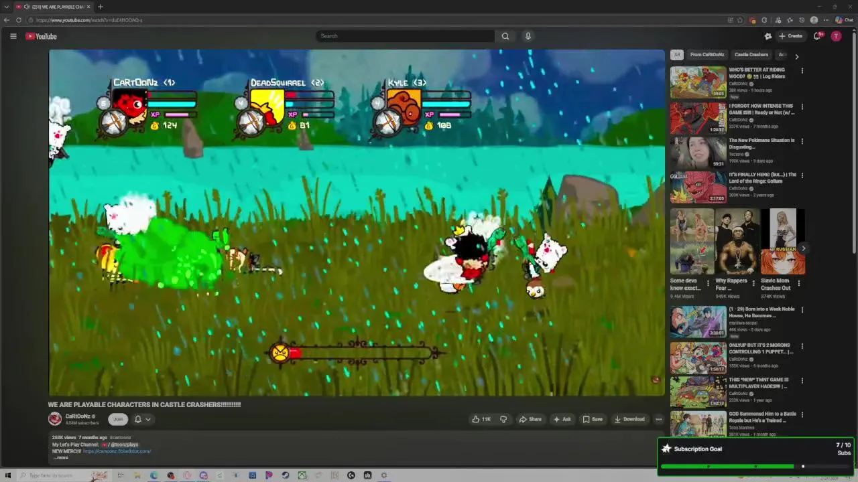Open options for Ready or Not video

click(802, 106)
